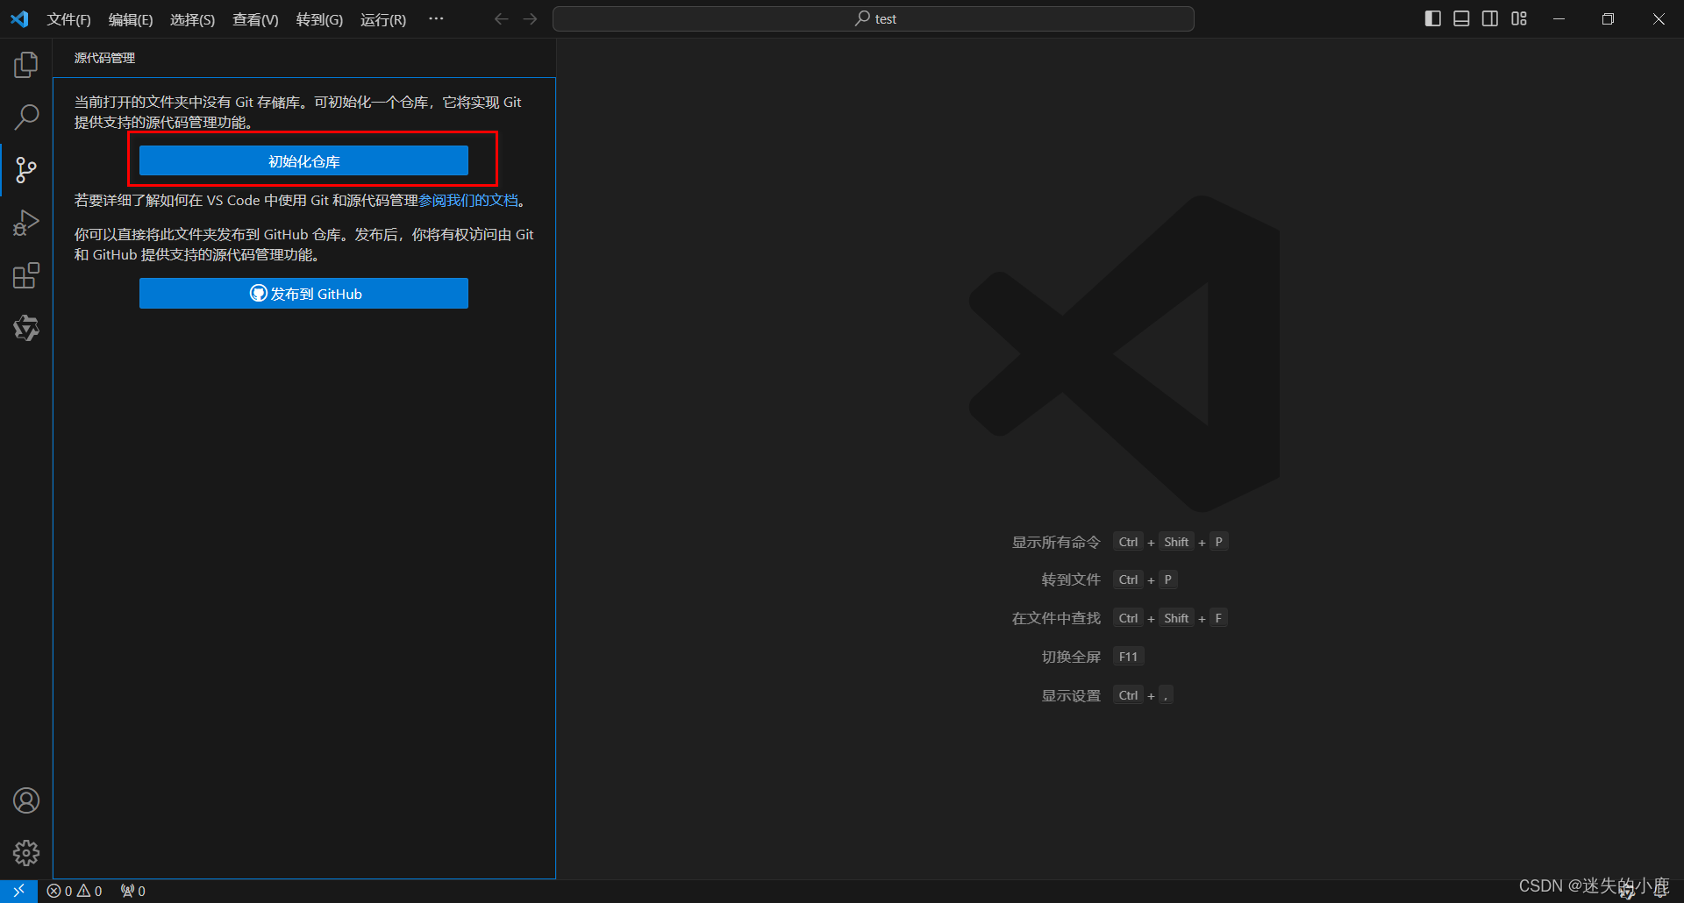Open the last extension icon in the activity bar
This screenshot has height=903, width=1684.
(26, 328)
